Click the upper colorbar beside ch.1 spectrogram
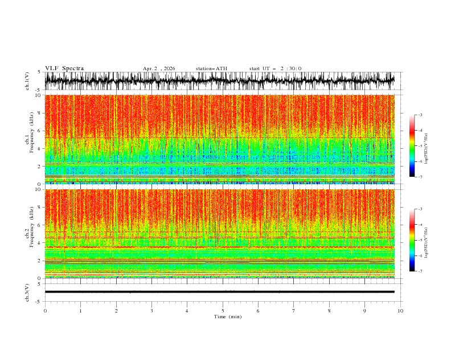 tap(412, 146)
